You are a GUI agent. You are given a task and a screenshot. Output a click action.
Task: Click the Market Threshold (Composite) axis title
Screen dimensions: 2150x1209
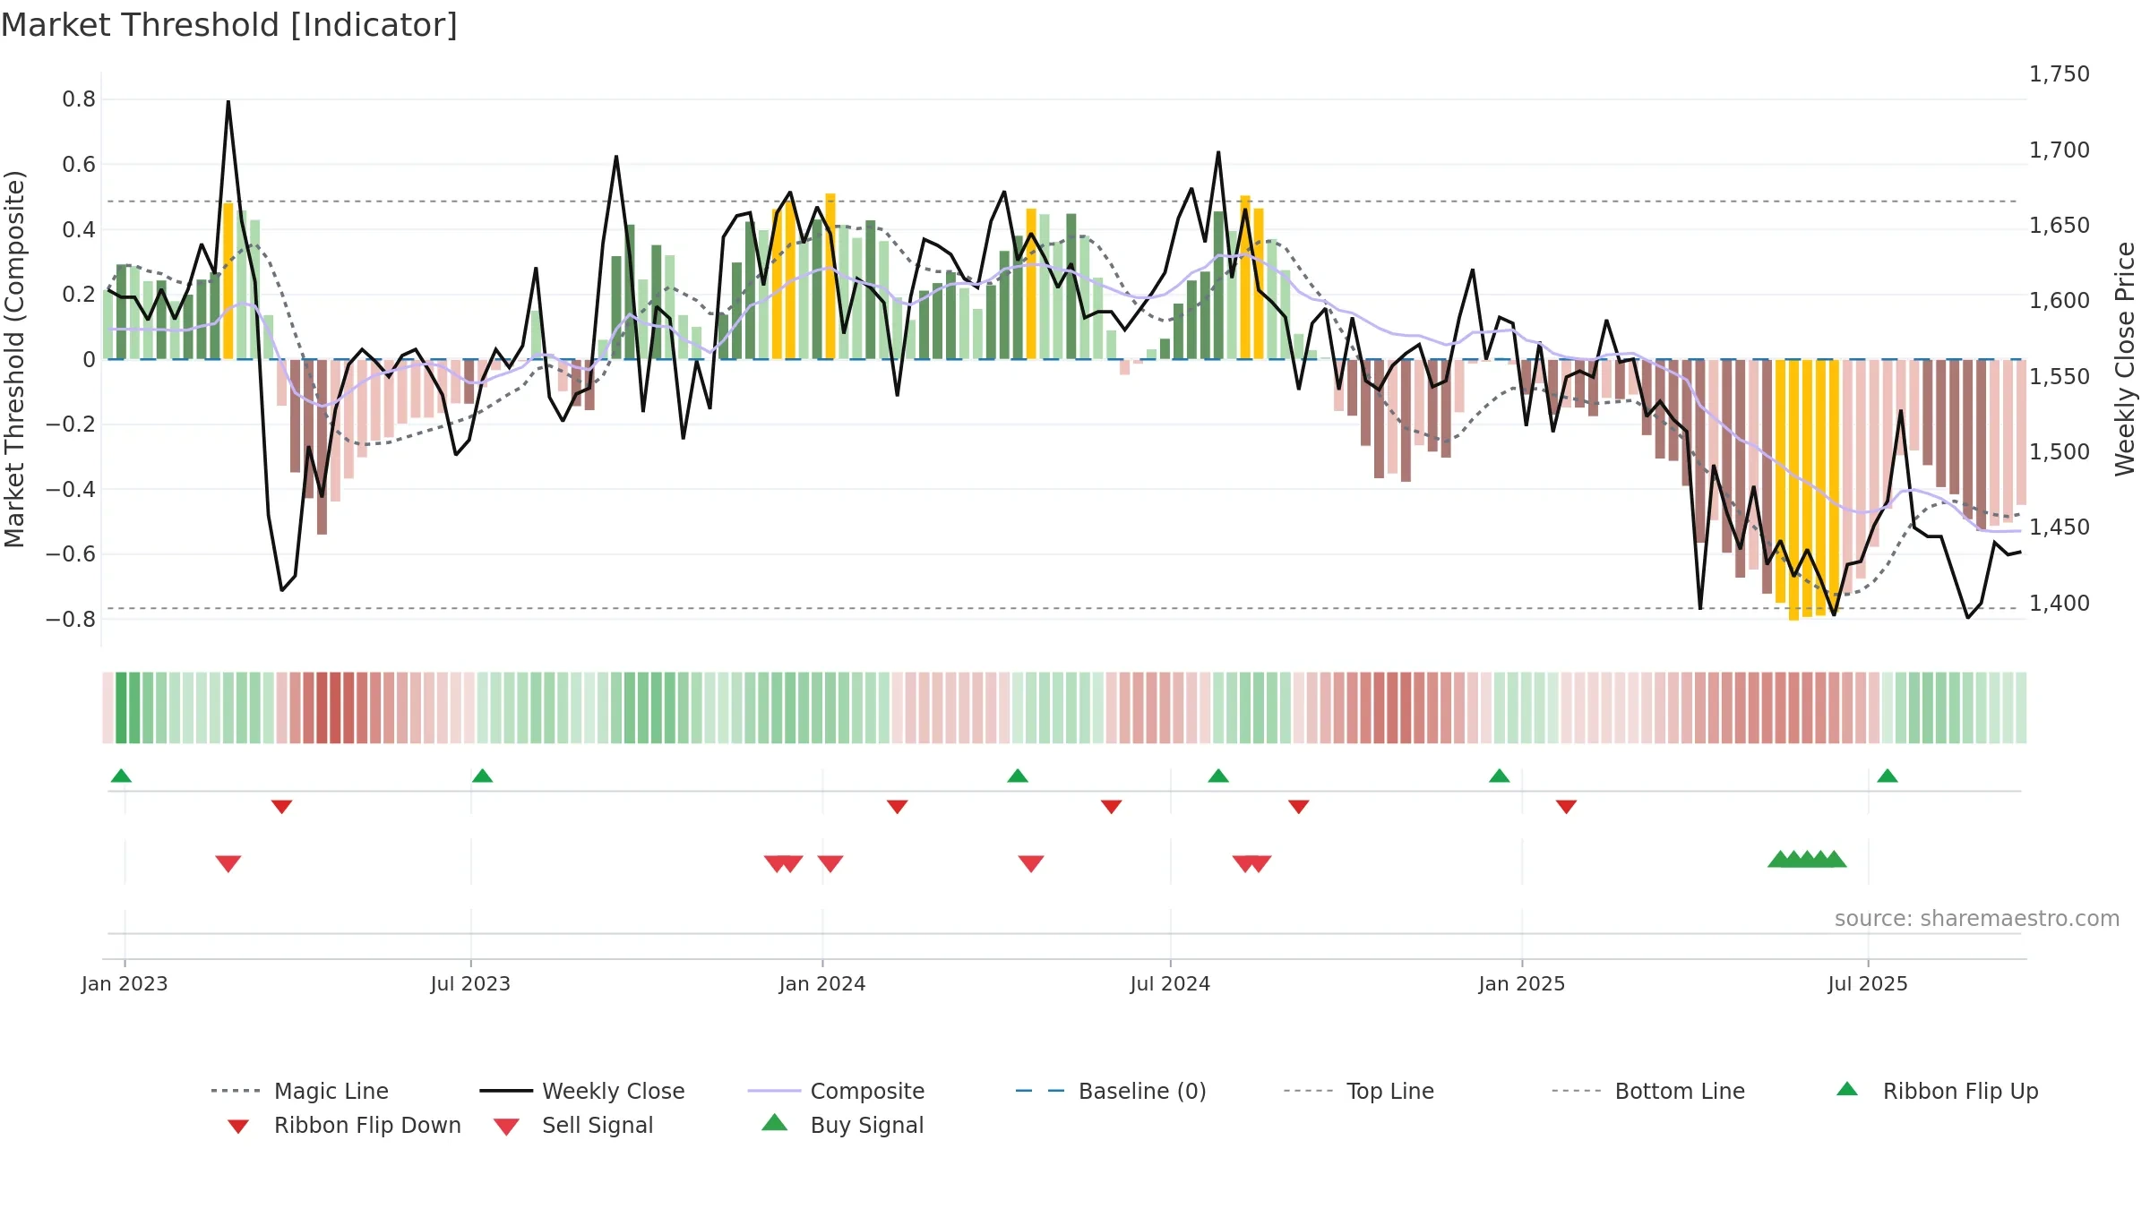click(x=15, y=358)
